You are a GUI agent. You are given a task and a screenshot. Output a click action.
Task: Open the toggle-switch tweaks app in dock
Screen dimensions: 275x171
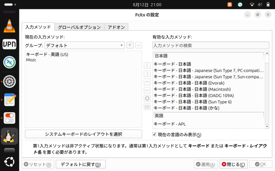point(9,118)
